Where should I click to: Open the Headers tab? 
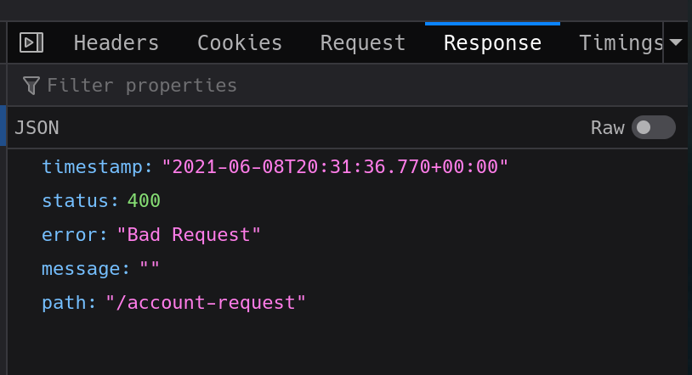[116, 42]
